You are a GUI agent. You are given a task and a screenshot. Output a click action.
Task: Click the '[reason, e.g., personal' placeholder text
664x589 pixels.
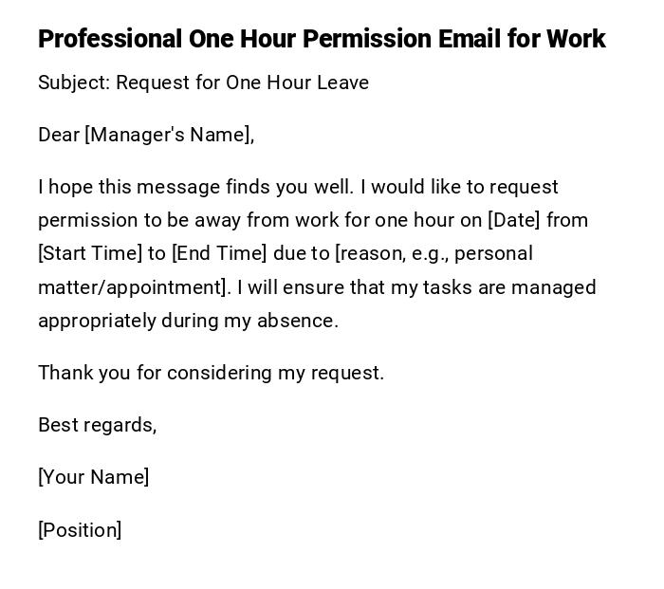pyautogui.click(x=433, y=253)
